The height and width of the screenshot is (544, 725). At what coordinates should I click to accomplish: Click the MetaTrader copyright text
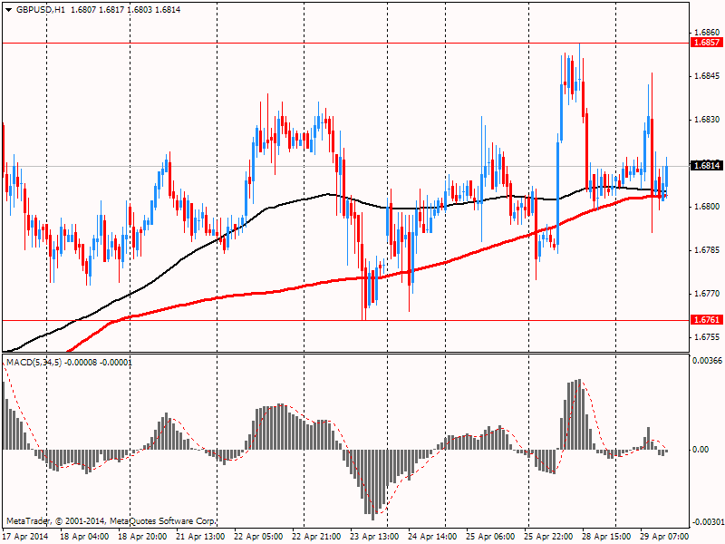click(111, 521)
